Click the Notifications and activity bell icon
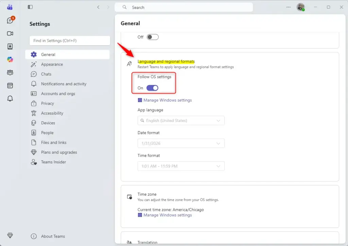Screen dimensions: 348x246 [x=34, y=84]
